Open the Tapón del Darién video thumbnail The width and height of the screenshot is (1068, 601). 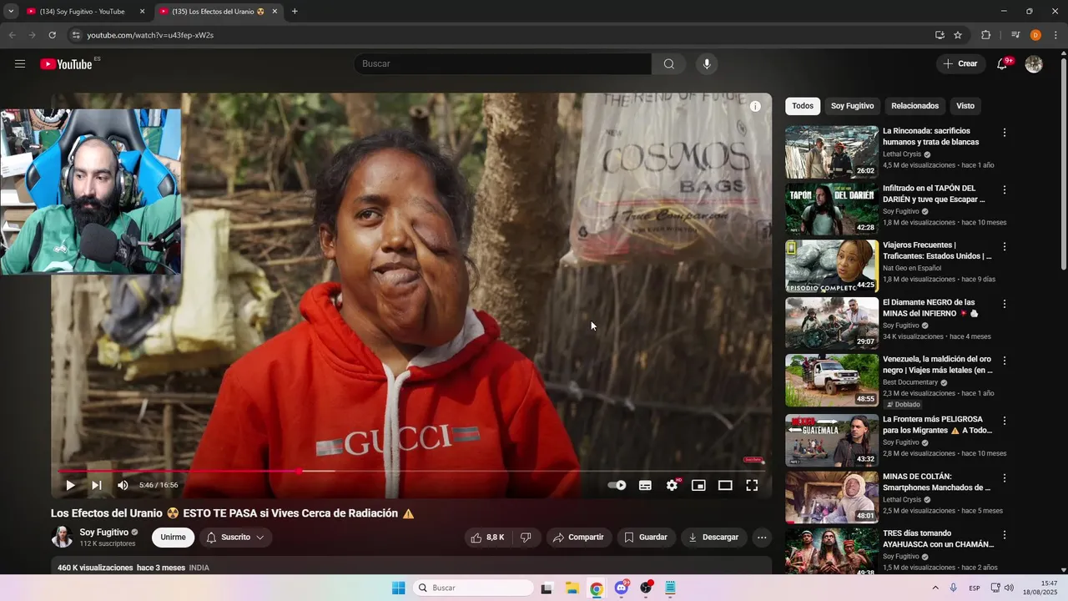pyautogui.click(x=832, y=209)
